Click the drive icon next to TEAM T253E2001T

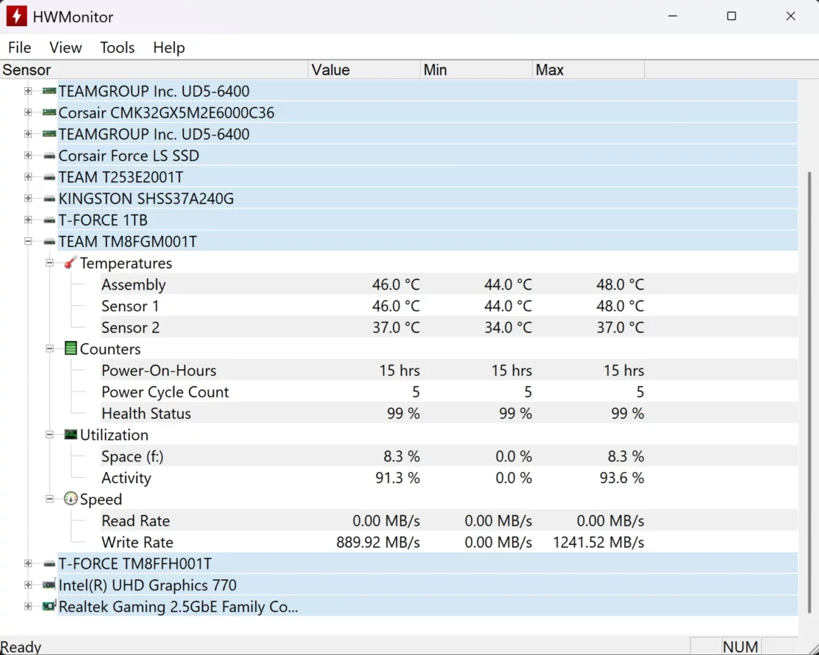coord(49,177)
